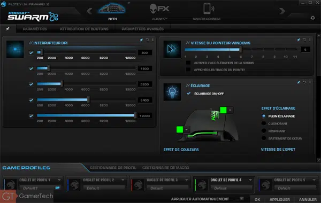Expand Onglet de Profil 4 dropdown
This screenshot has width=321, height=203.
click(x=250, y=180)
